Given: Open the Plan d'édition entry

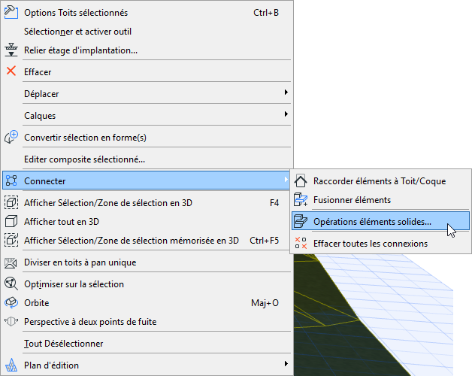Looking at the screenshot, I should click(147, 365).
